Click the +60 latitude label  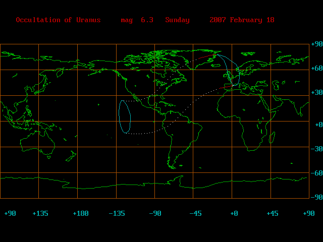315,68
